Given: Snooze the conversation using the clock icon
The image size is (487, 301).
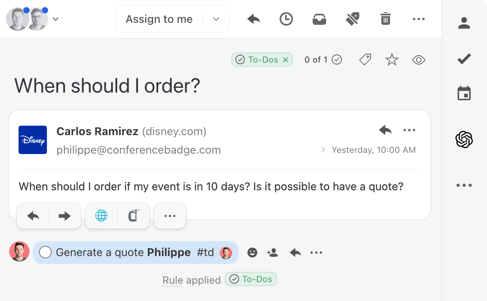Looking at the screenshot, I should coord(286,19).
